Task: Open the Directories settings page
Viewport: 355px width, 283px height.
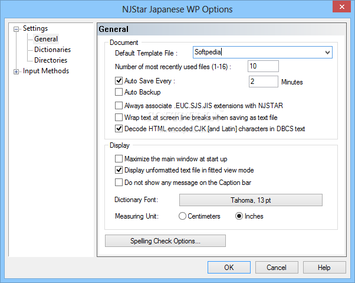Action: click(51, 60)
